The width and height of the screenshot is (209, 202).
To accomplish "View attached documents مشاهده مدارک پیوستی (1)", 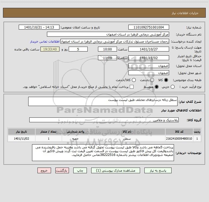I will click(116, 171).
